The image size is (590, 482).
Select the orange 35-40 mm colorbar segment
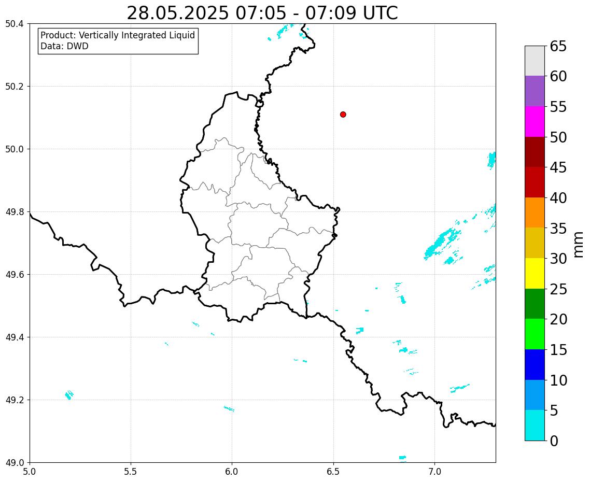[535, 212]
